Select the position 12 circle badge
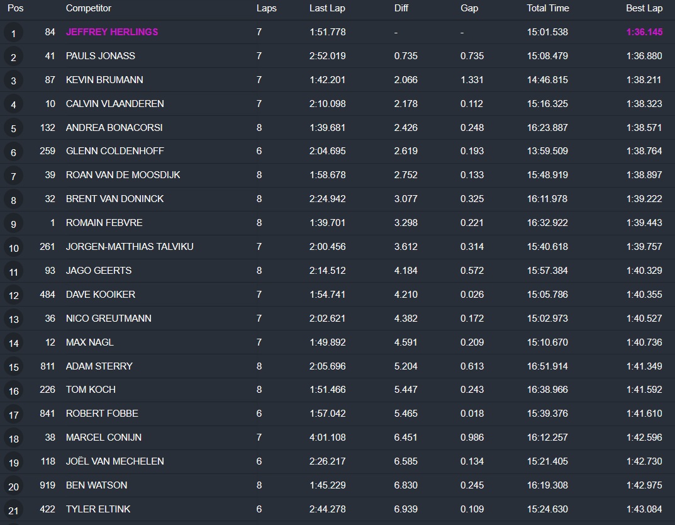 click(13, 295)
